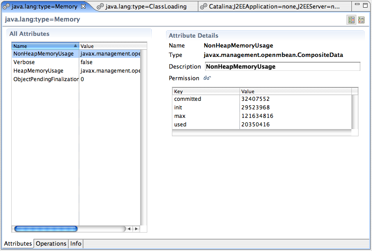Switch to the Info tab

pyautogui.click(x=76, y=243)
